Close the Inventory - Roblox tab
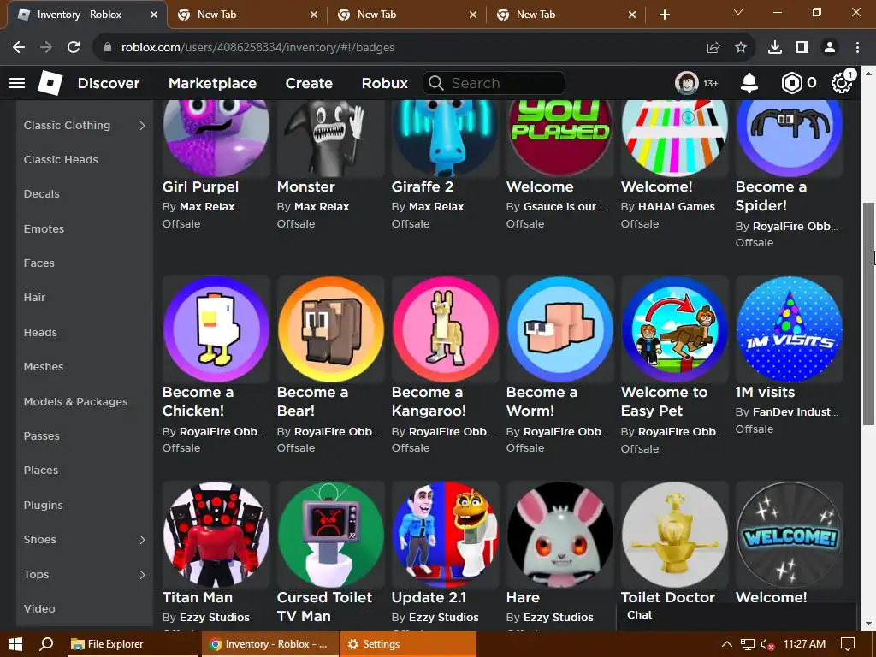This screenshot has height=657, width=876. tap(154, 15)
